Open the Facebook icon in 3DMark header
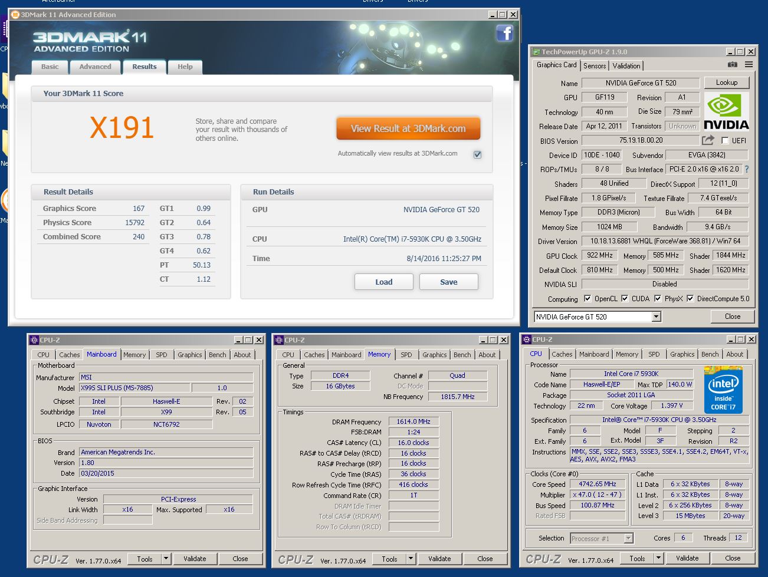 point(504,33)
